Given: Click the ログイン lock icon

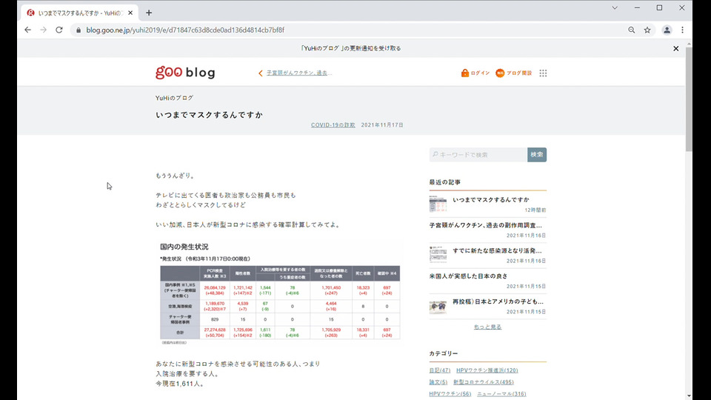Looking at the screenshot, I should (x=465, y=73).
